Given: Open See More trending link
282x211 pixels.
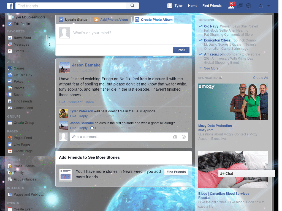Looking at the screenshot, I should point(211,68).
